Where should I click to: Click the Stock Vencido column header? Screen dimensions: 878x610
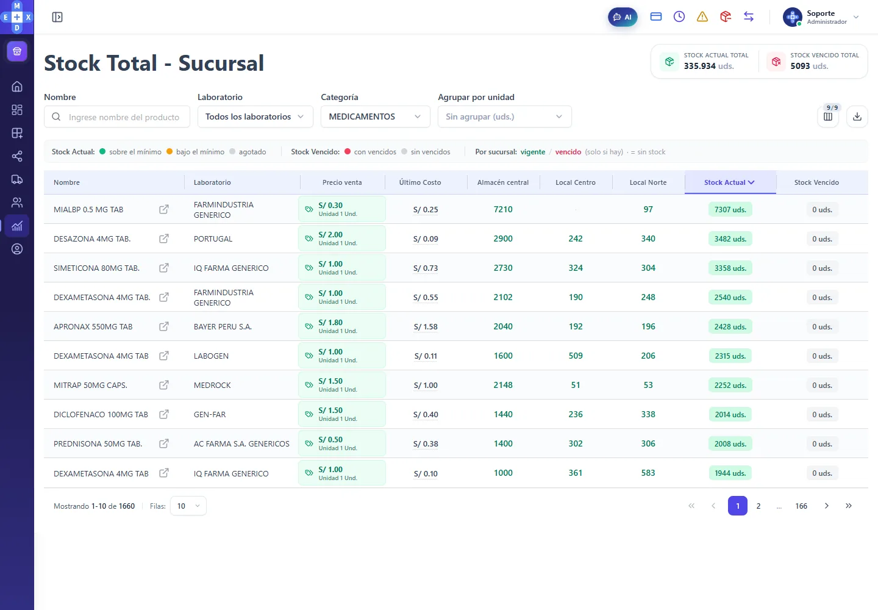pos(816,182)
